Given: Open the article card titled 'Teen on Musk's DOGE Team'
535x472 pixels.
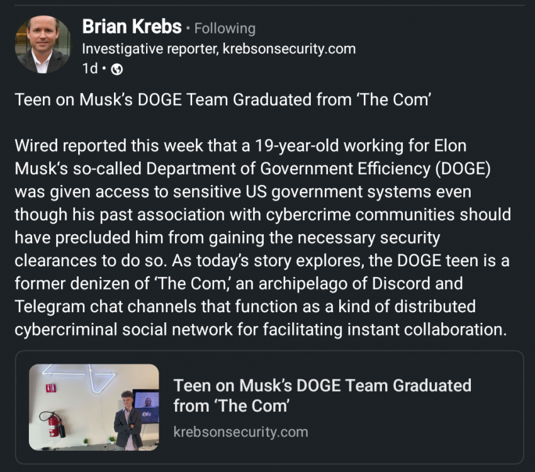Looking at the screenshot, I should coord(267,406).
